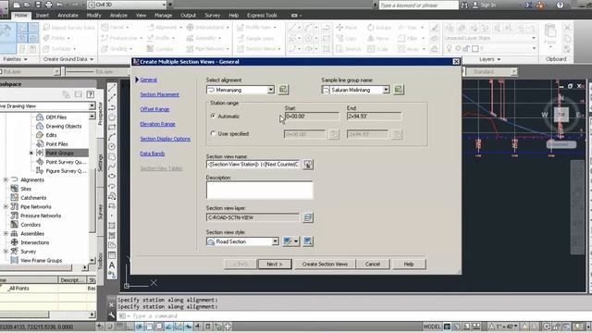Click the Save icon in quick access toolbar

pyautogui.click(x=38, y=5)
